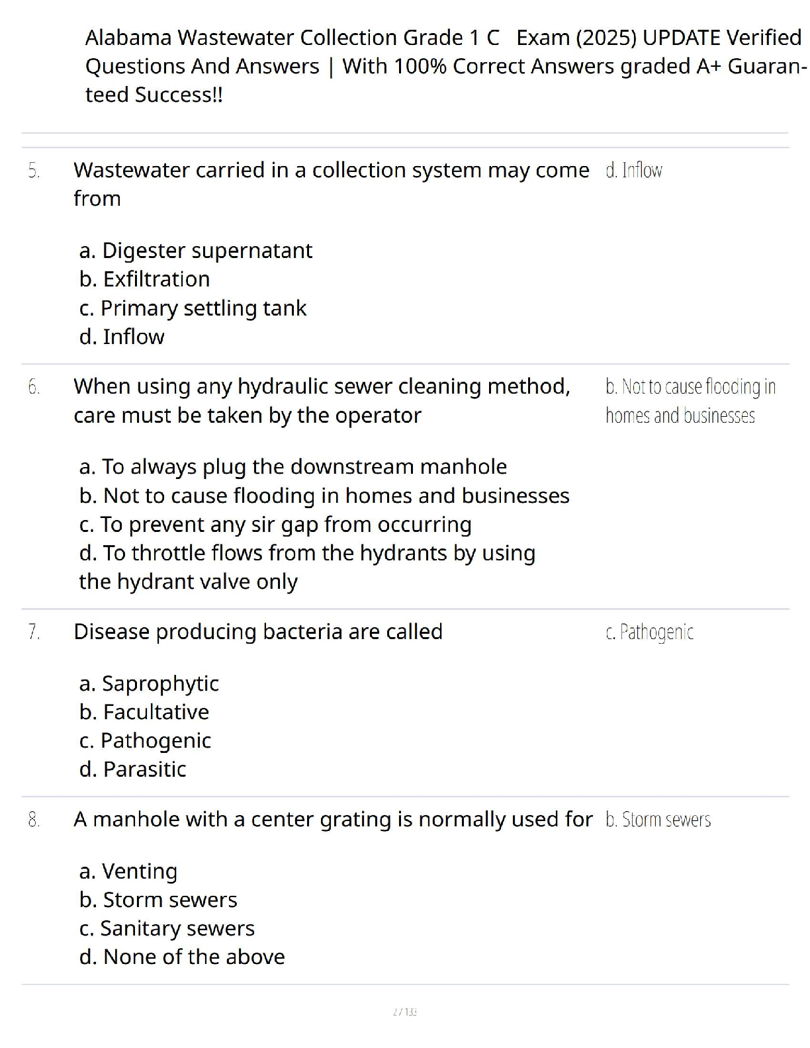Click the document title heading text
Viewport: 810px width, 1048px height.
tap(443, 65)
